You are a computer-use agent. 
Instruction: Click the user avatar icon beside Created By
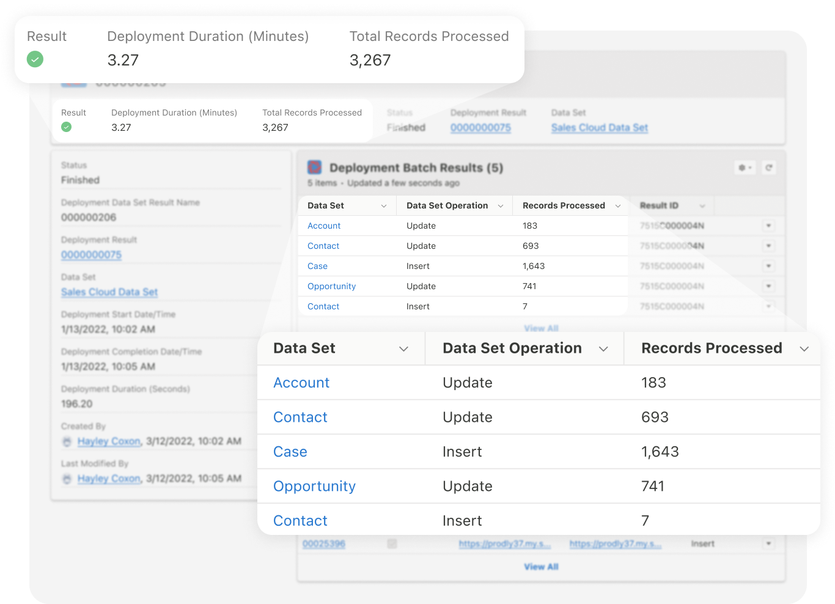click(67, 441)
